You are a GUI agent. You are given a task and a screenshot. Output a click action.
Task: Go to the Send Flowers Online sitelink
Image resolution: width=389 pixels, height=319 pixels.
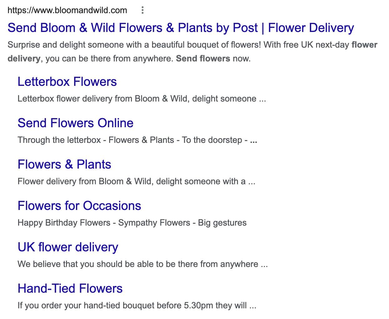click(75, 123)
